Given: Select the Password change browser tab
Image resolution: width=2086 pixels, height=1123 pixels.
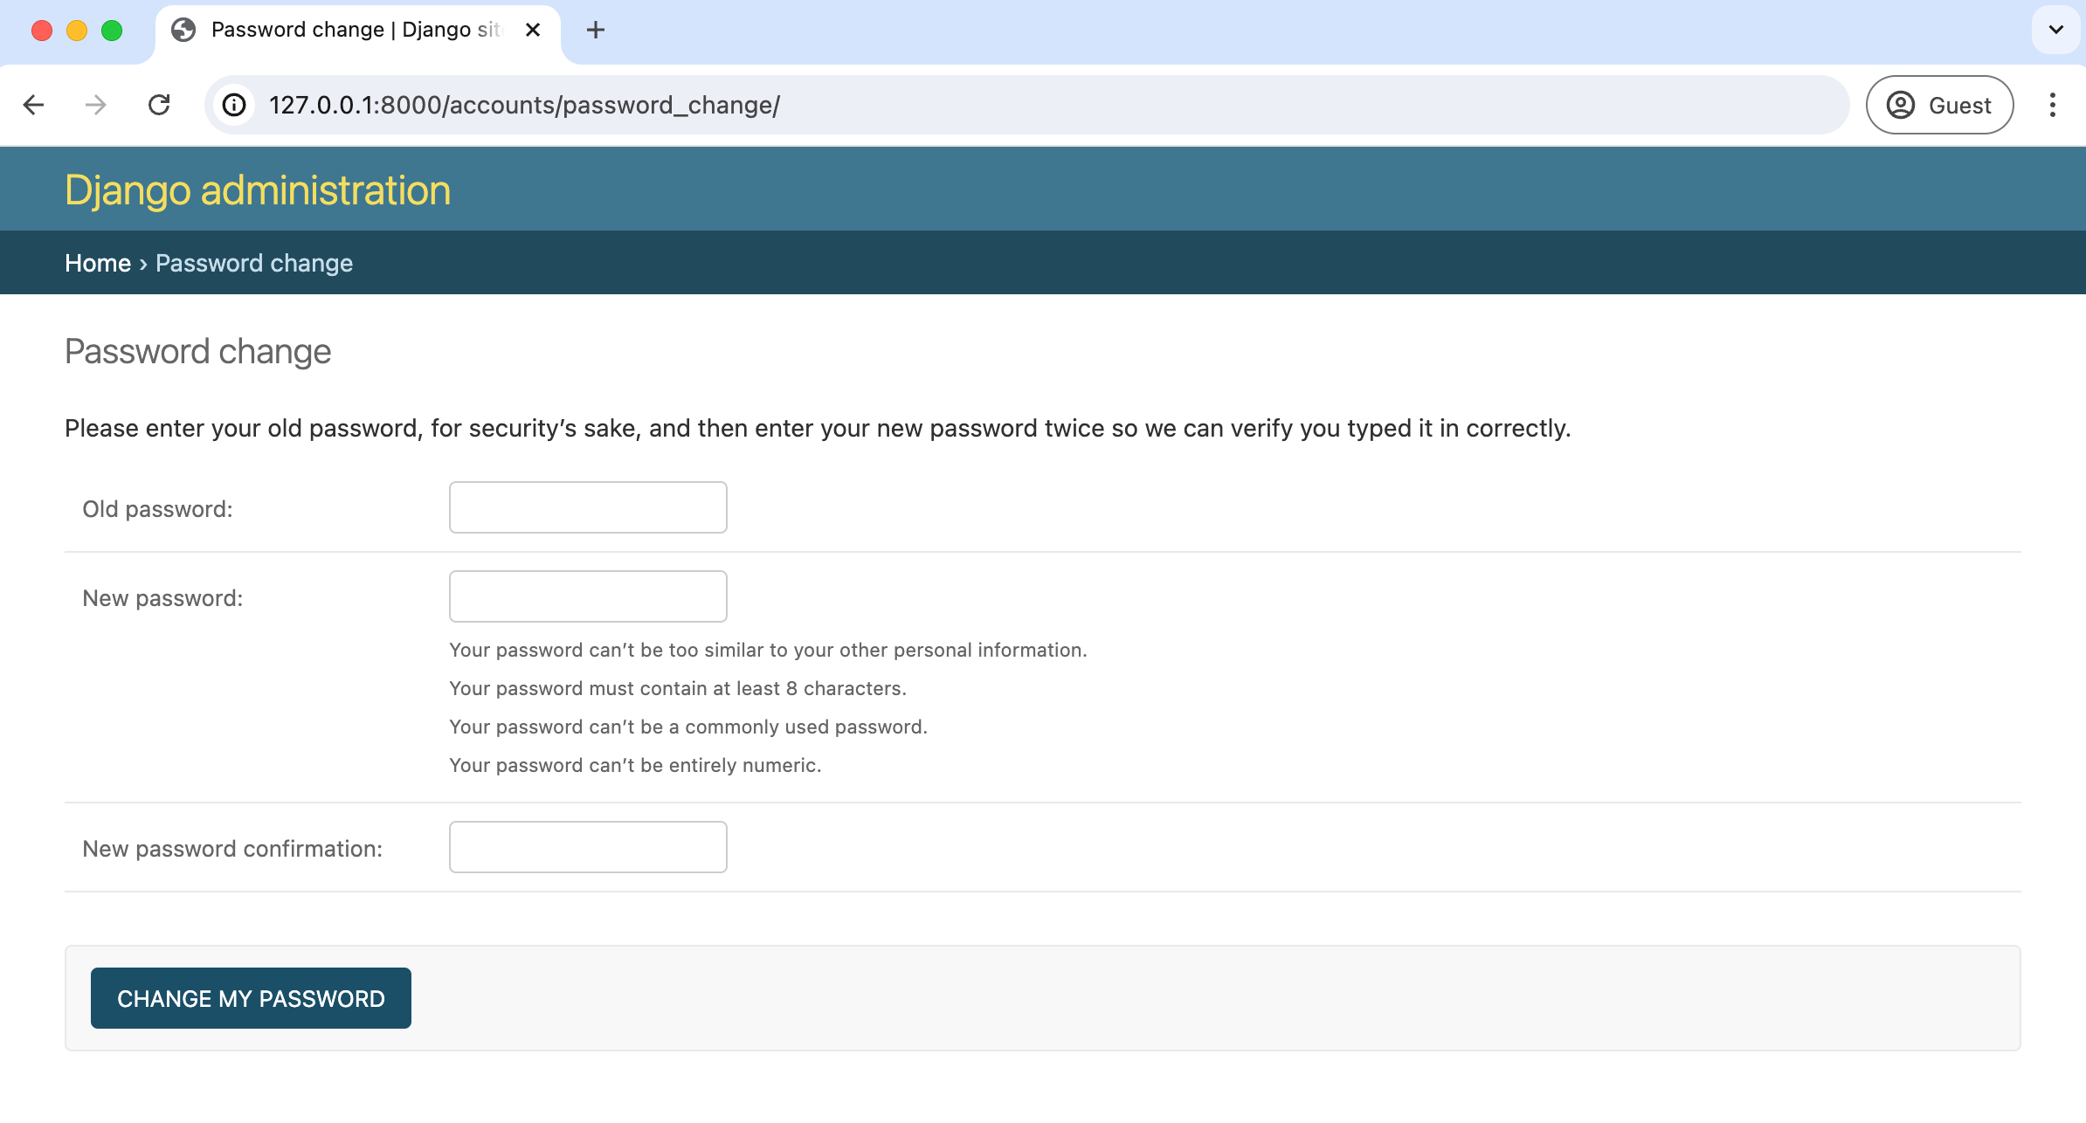Looking at the screenshot, I should coord(358,31).
